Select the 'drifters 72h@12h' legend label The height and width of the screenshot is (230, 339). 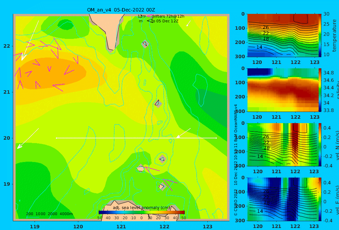pos(168,16)
